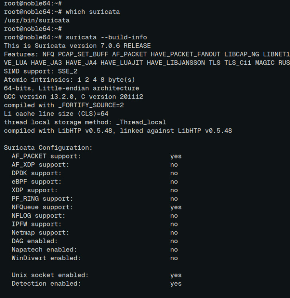Click the GCC version 13.2.0 line
Viewport: 290px width, 298px height.
coord(73,97)
